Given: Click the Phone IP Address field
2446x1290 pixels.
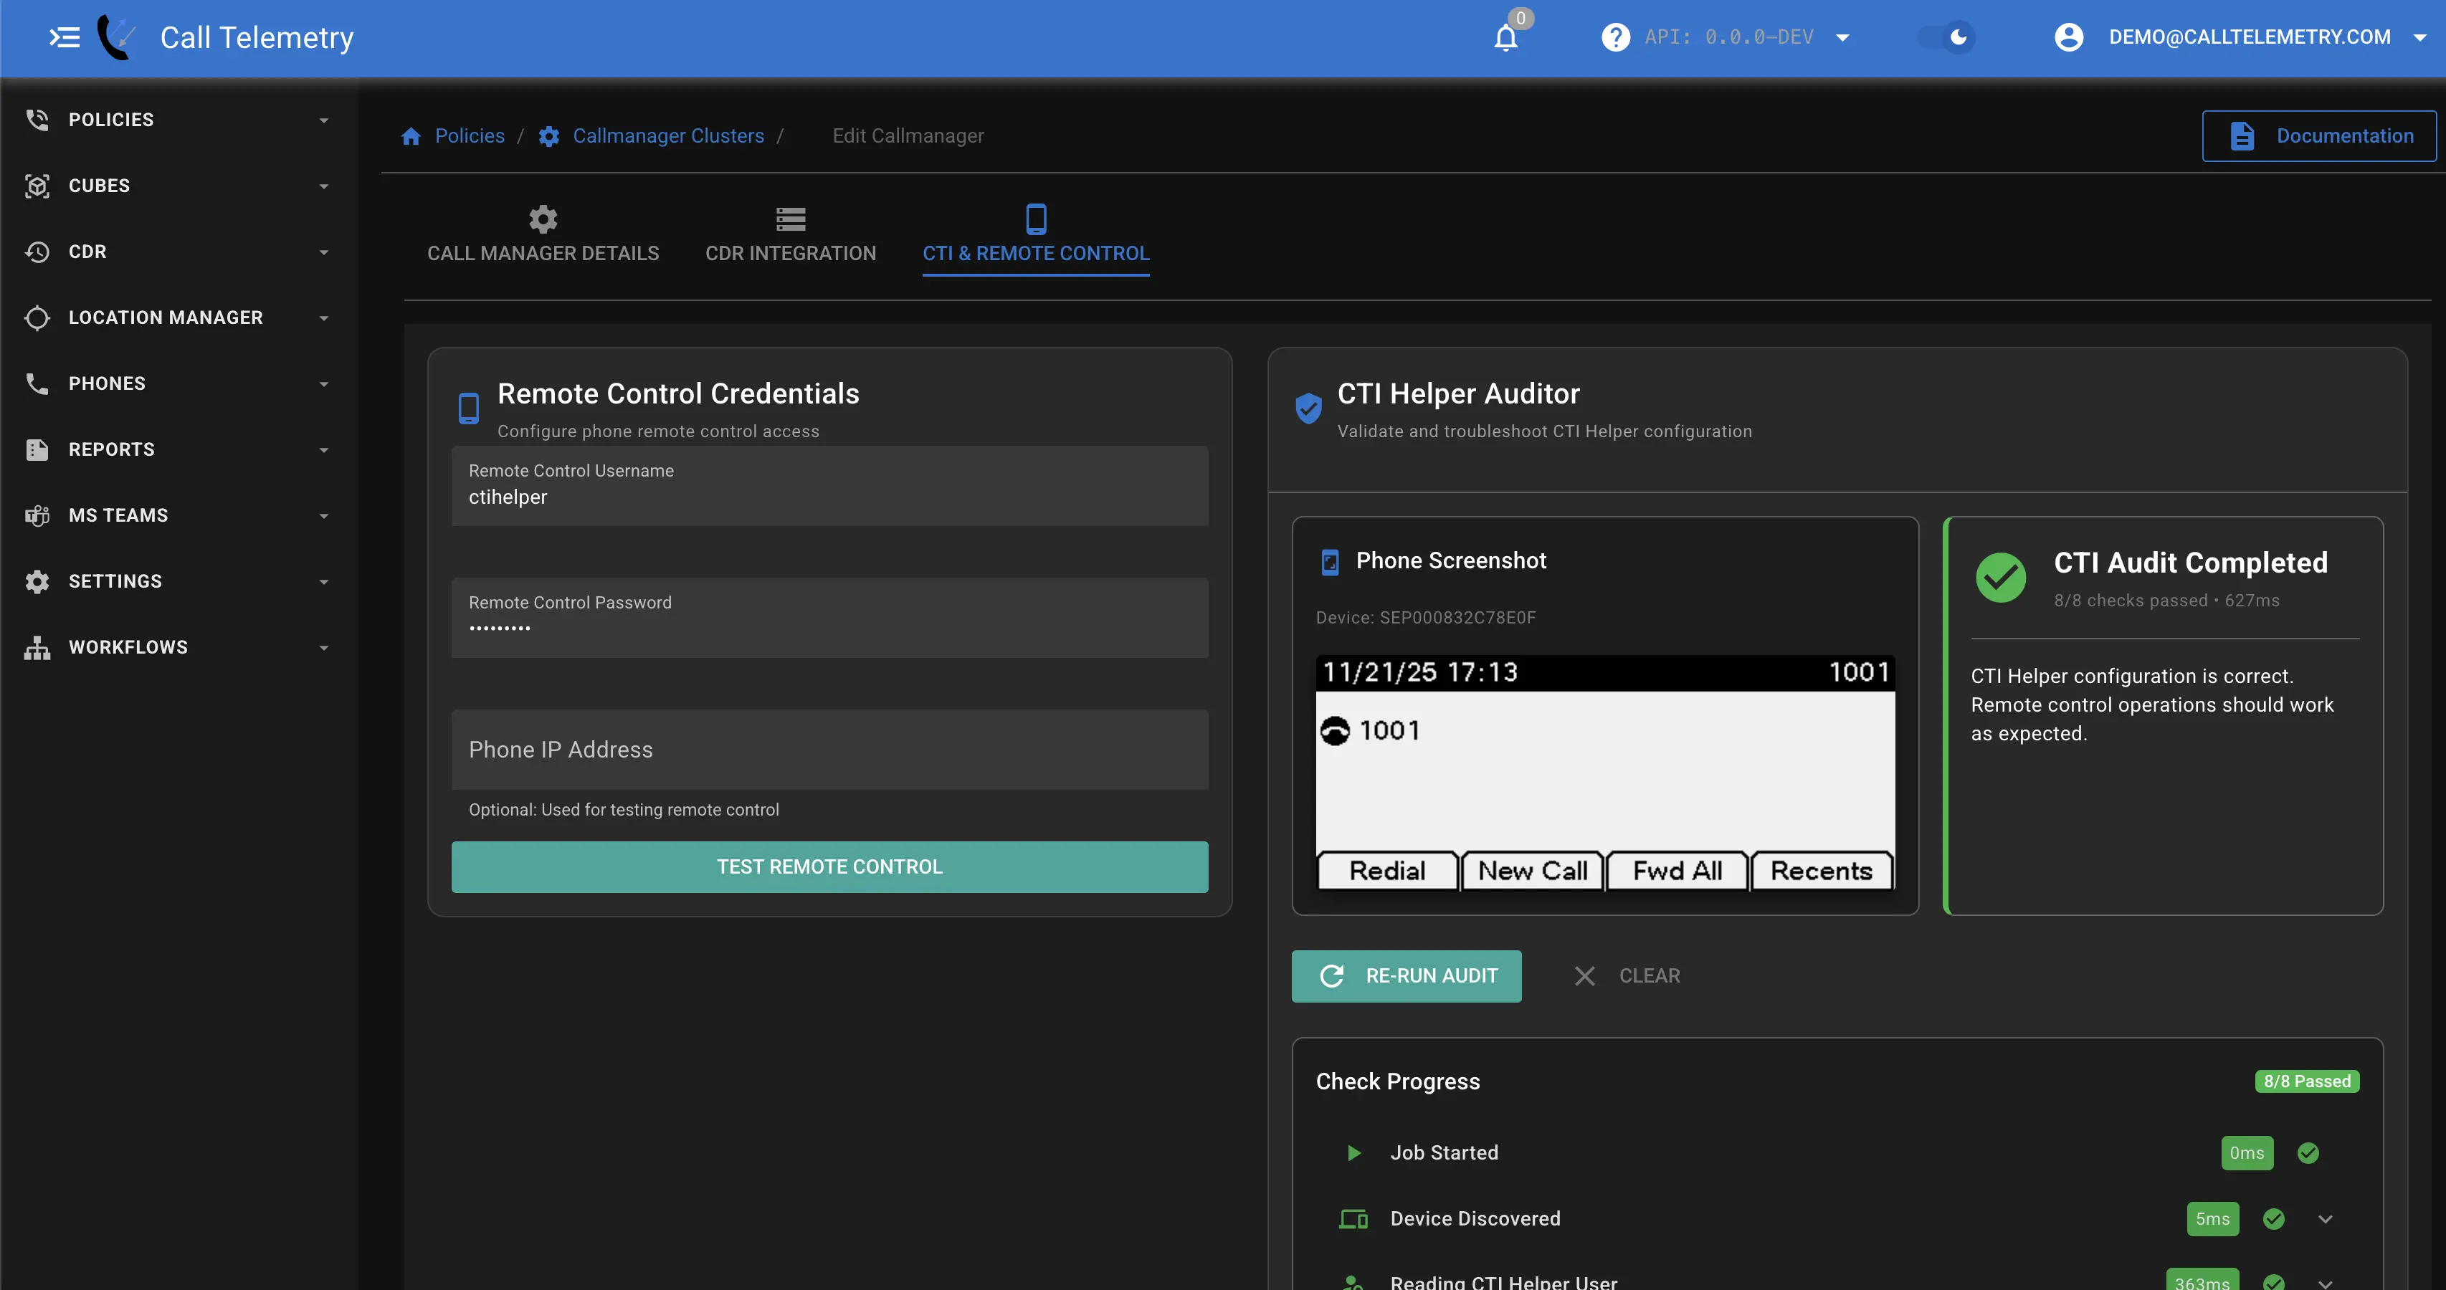Looking at the screenshot, I should click(829, 750).
